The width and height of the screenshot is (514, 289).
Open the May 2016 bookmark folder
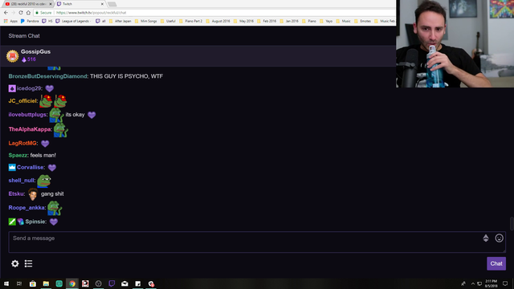[x=243, y=21]
